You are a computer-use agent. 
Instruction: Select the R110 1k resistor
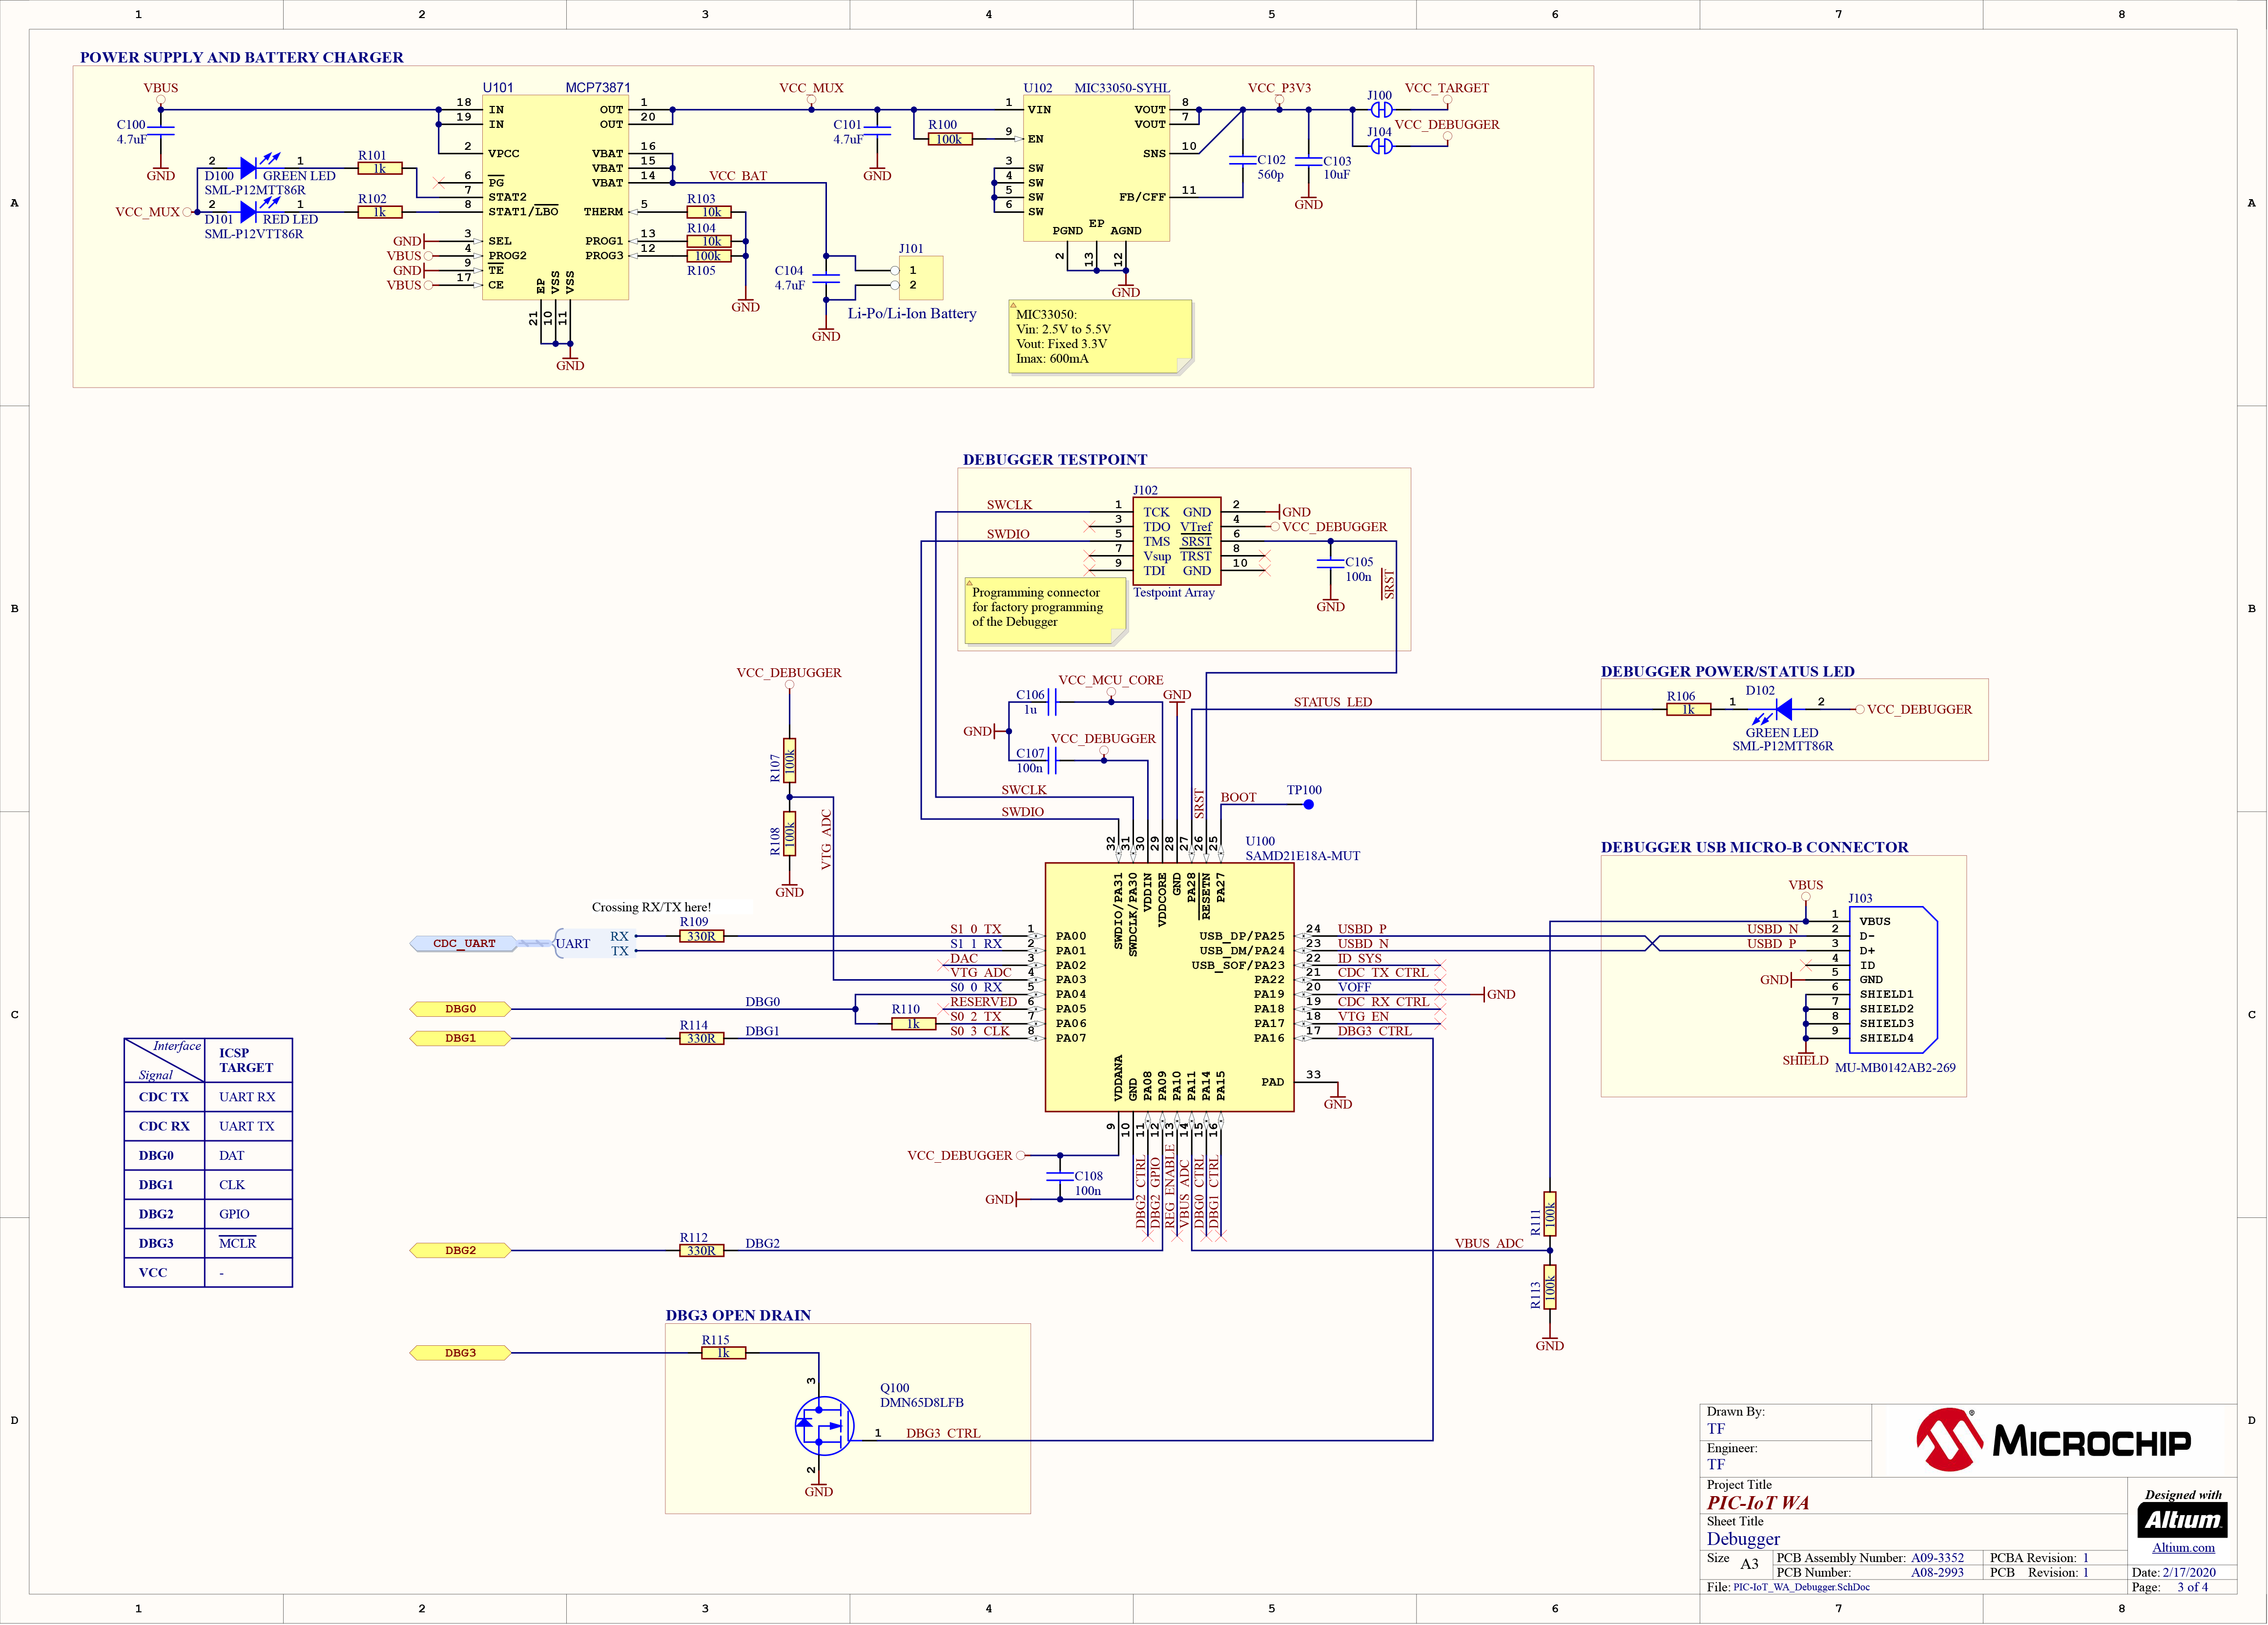[913, 1024]
